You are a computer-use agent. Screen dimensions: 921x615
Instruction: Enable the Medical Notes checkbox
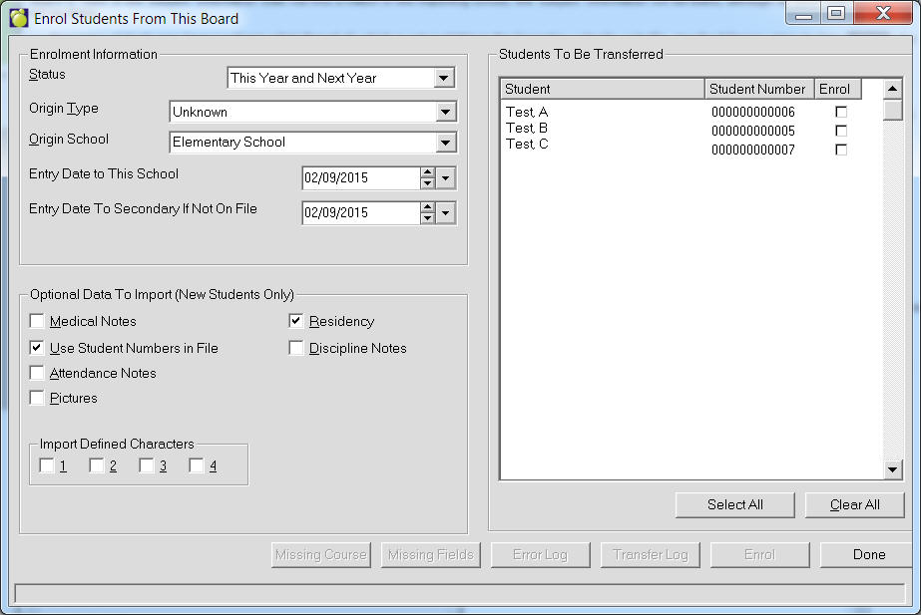(x=37, y=321)
